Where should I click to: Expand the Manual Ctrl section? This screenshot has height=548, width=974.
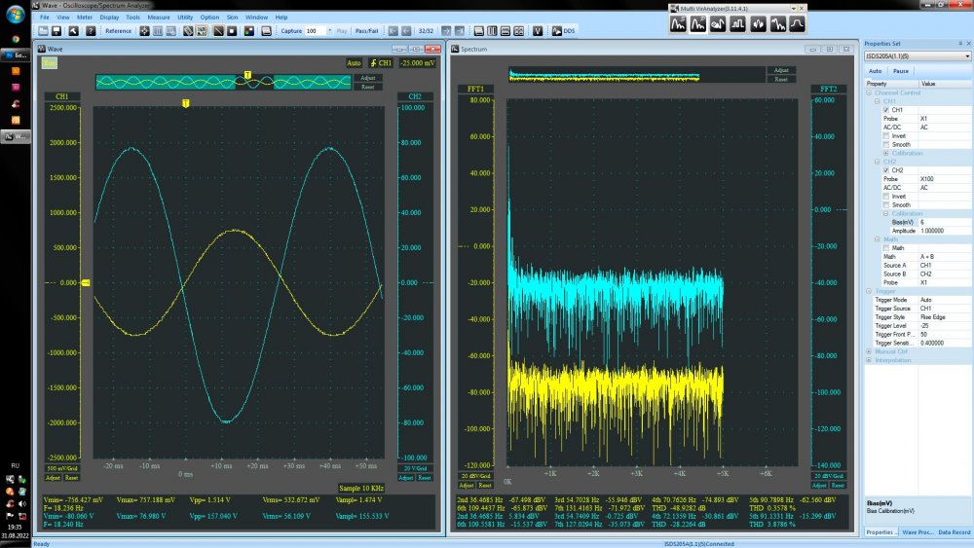tap(870, 351)
